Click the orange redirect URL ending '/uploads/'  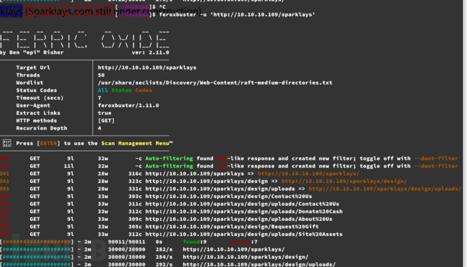(x=385, y=189)
